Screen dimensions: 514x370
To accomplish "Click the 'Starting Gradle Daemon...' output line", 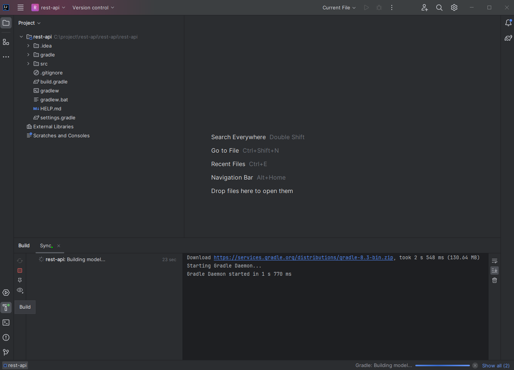I will [x=224, y=266].
